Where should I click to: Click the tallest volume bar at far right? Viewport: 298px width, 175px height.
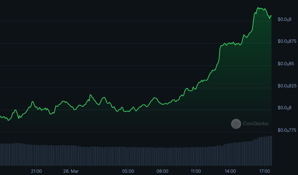point(271,151)
